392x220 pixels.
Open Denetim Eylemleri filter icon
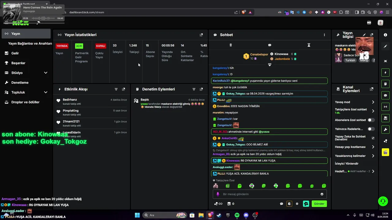(194, 89)
